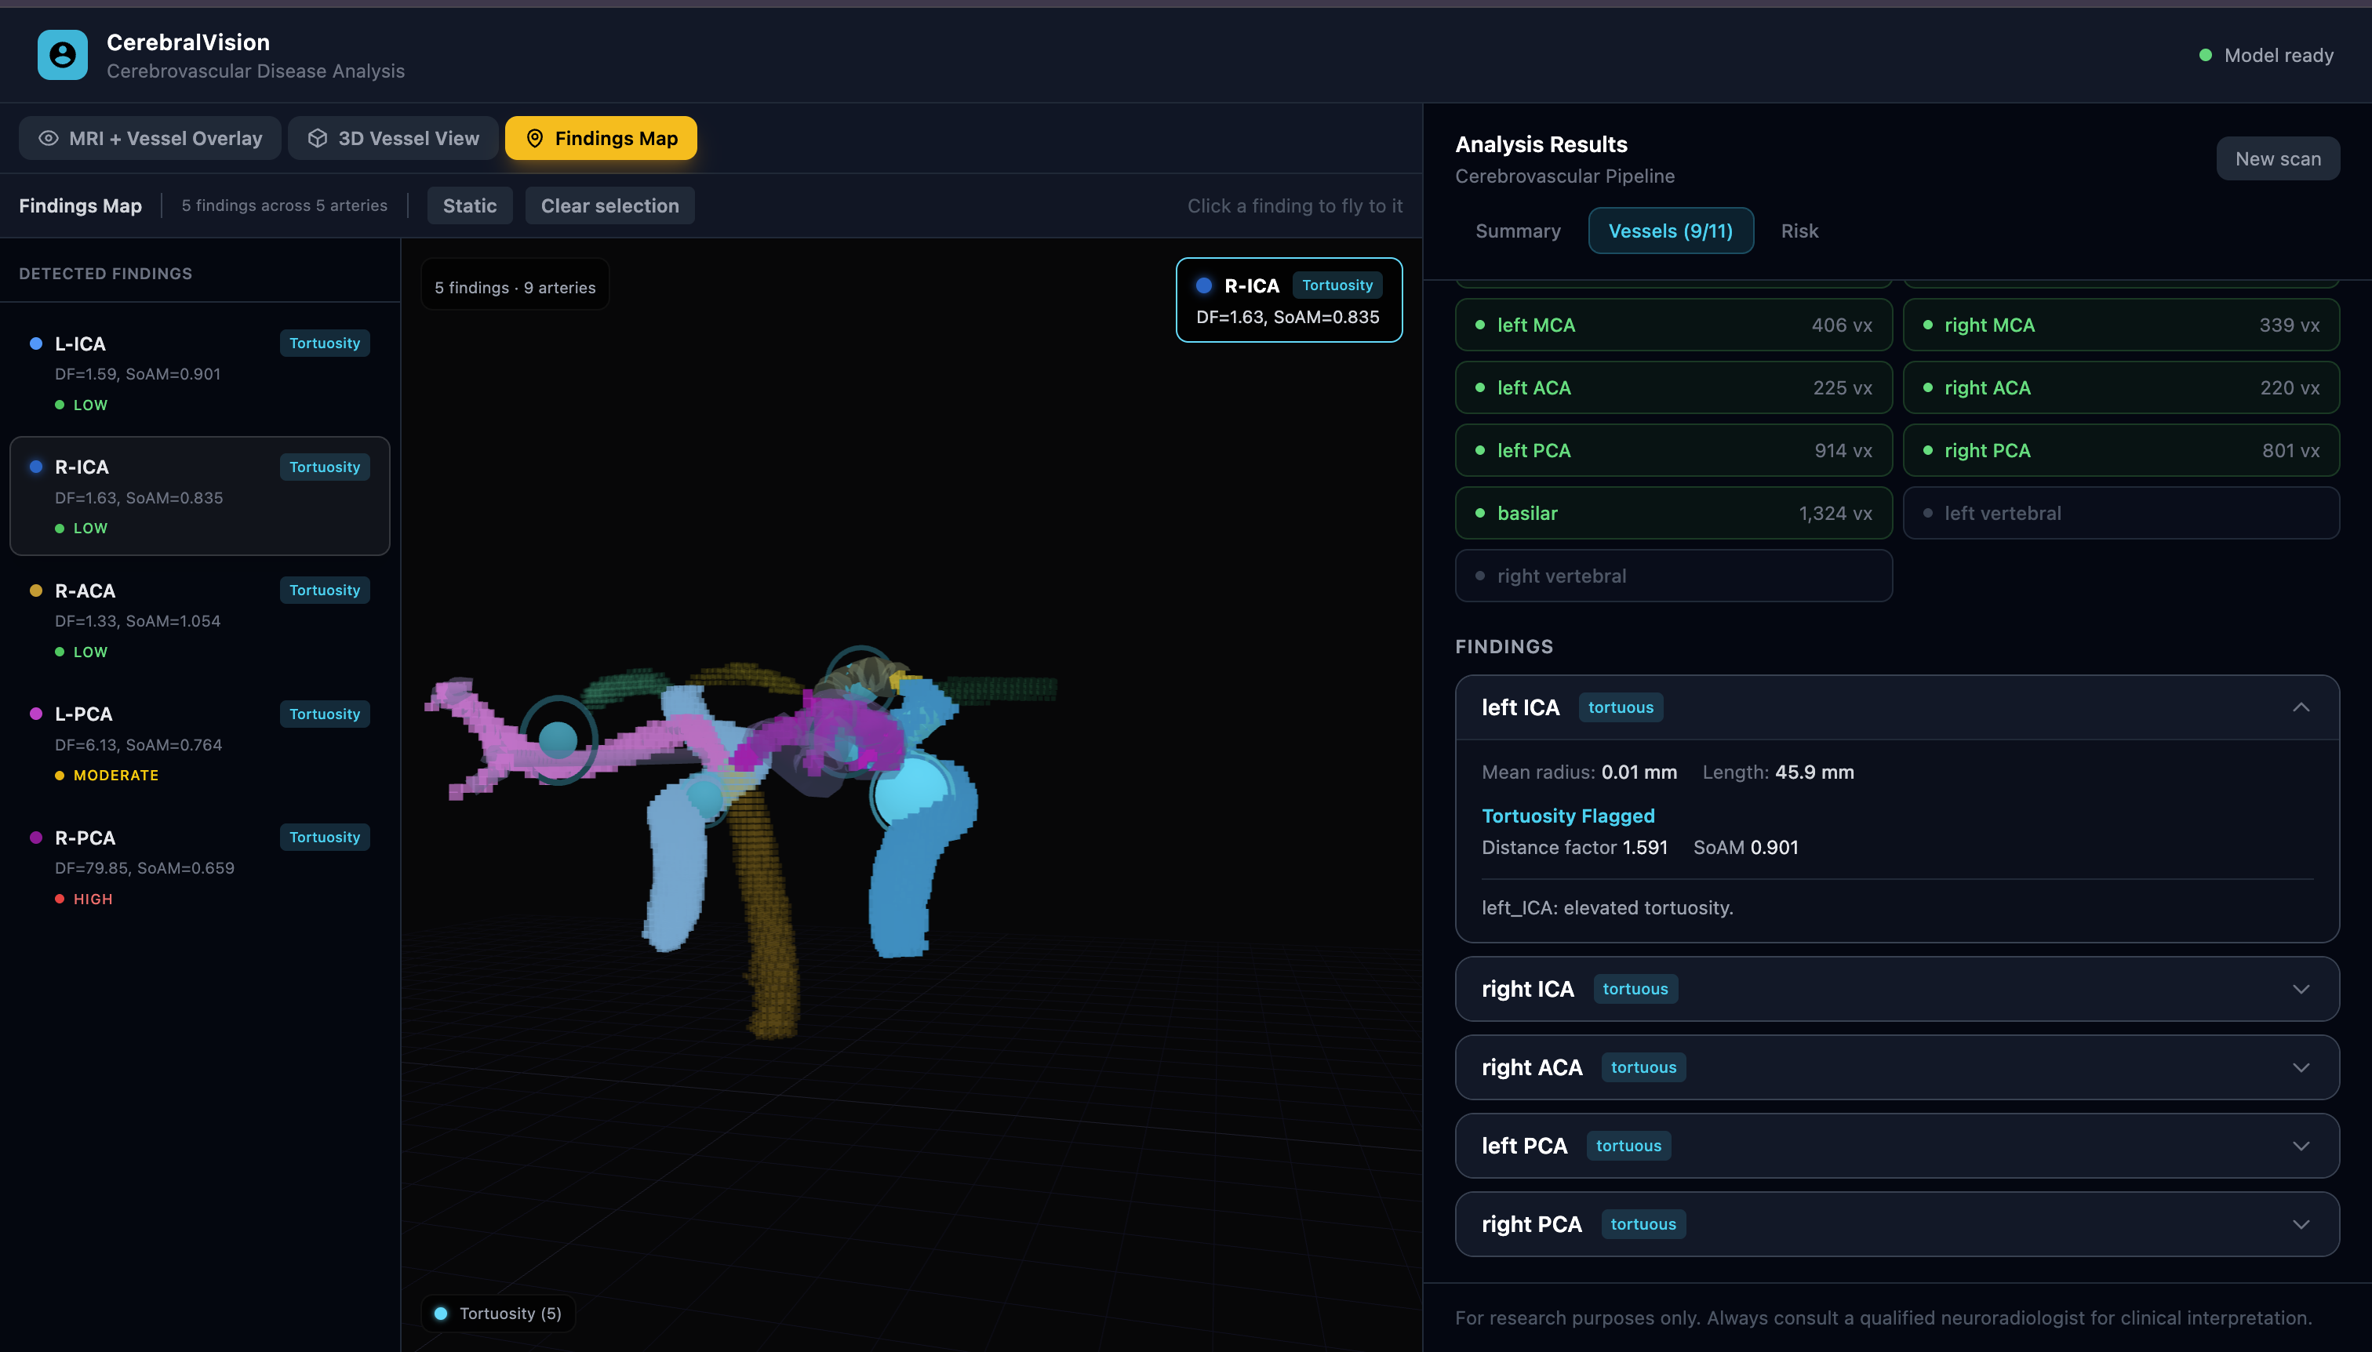
Task: Click the New scan button
Action: (x=2277, y=158)
